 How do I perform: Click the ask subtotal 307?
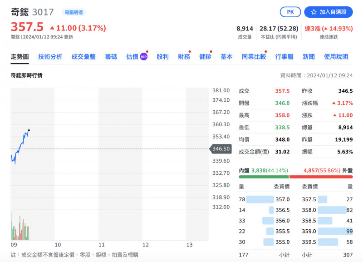click(x=348, y=255)
